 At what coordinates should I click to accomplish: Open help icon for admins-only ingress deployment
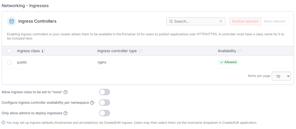click(66, 113)
